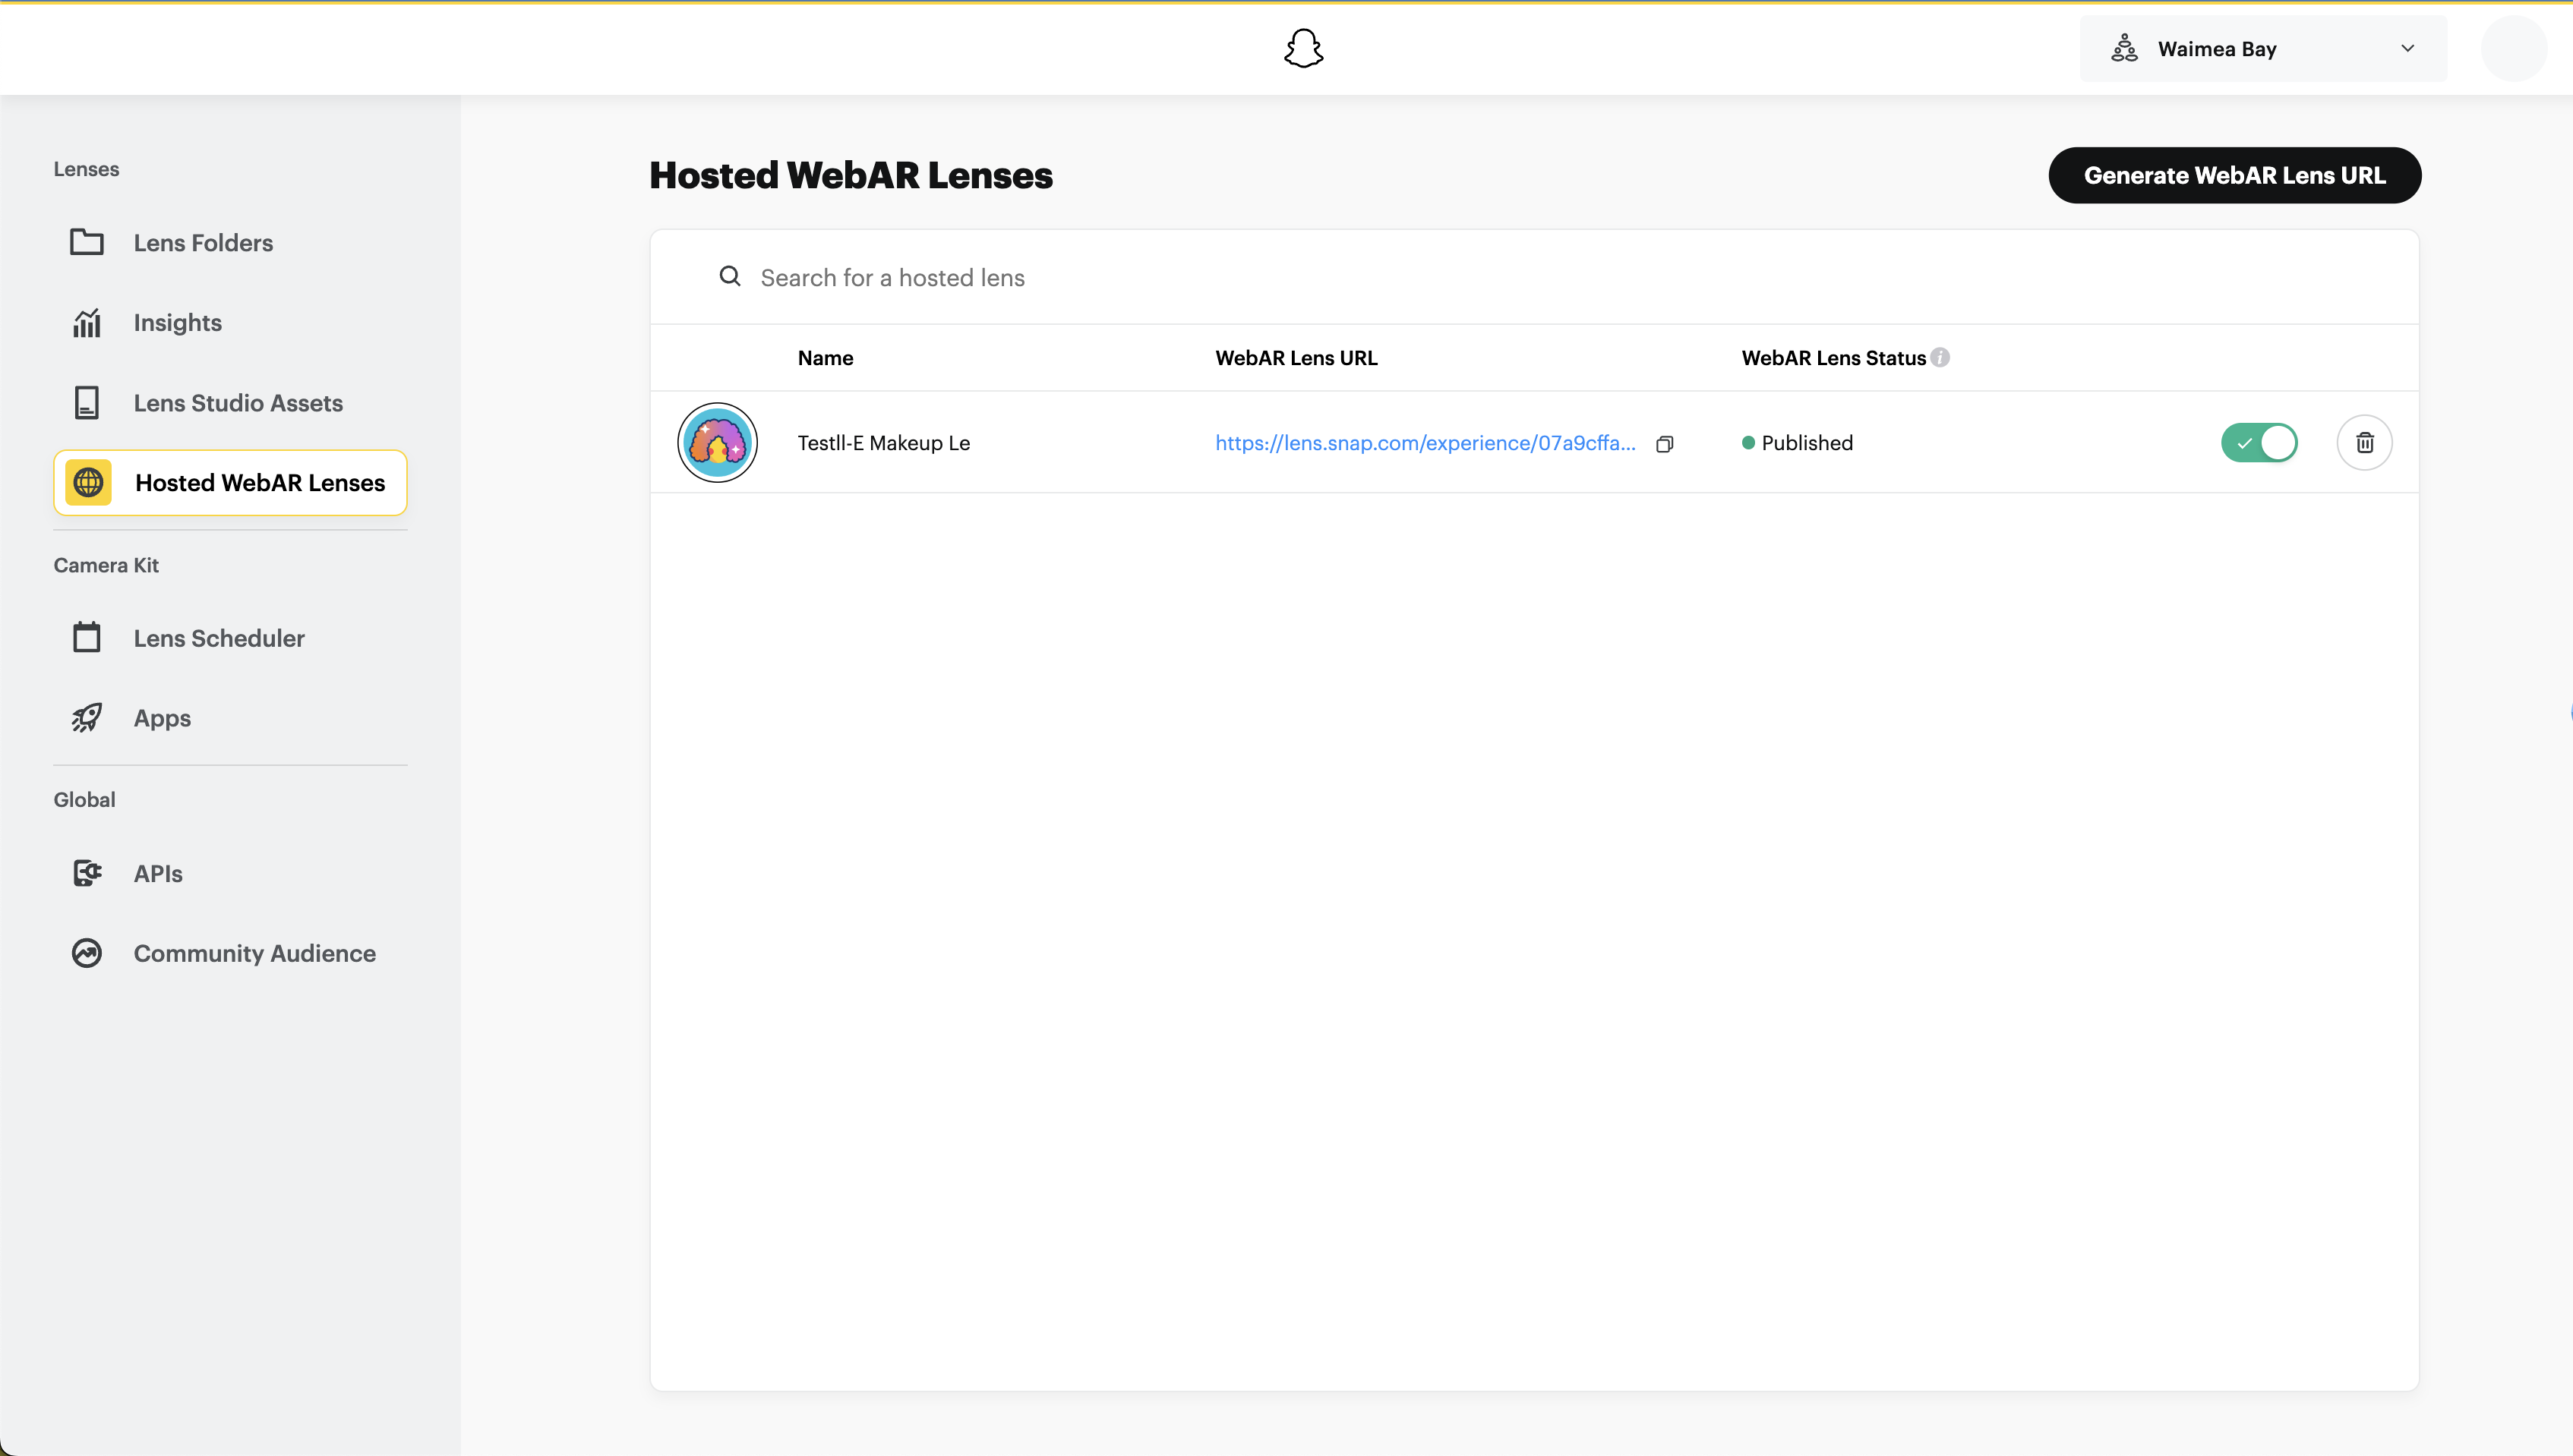
Task: Toggle off the published lens switch
Action: click(x=2259, y=443)
